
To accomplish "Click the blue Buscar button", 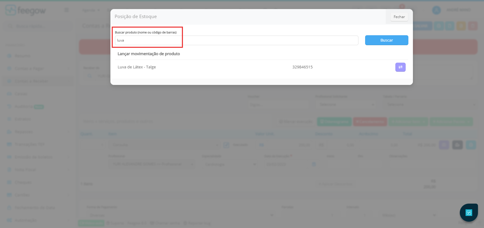I will pos(387,40).
